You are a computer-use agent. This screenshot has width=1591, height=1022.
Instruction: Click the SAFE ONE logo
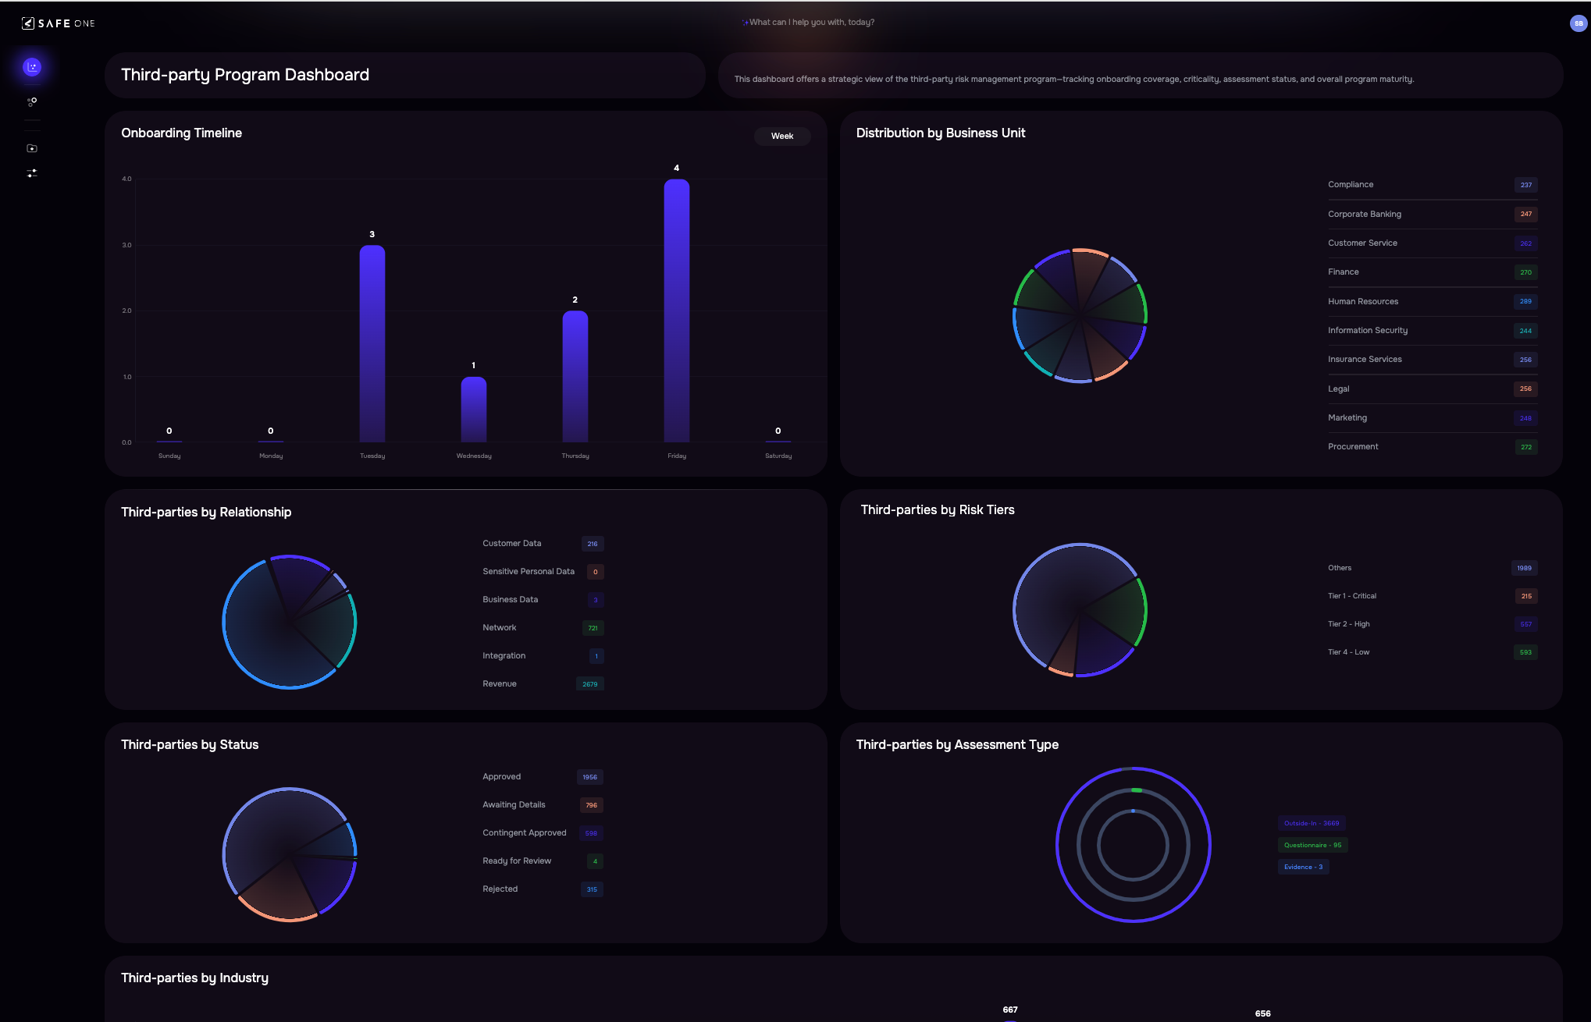pyautogui.click(x=59, y=23)
